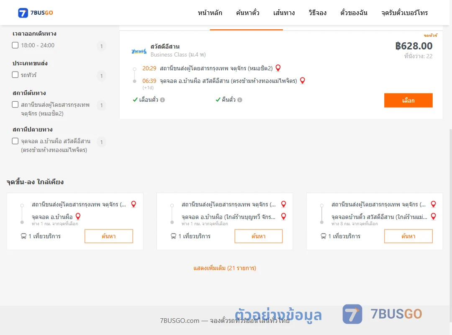
Task: Open the เส้นทาง menu item
Action: 284,13
